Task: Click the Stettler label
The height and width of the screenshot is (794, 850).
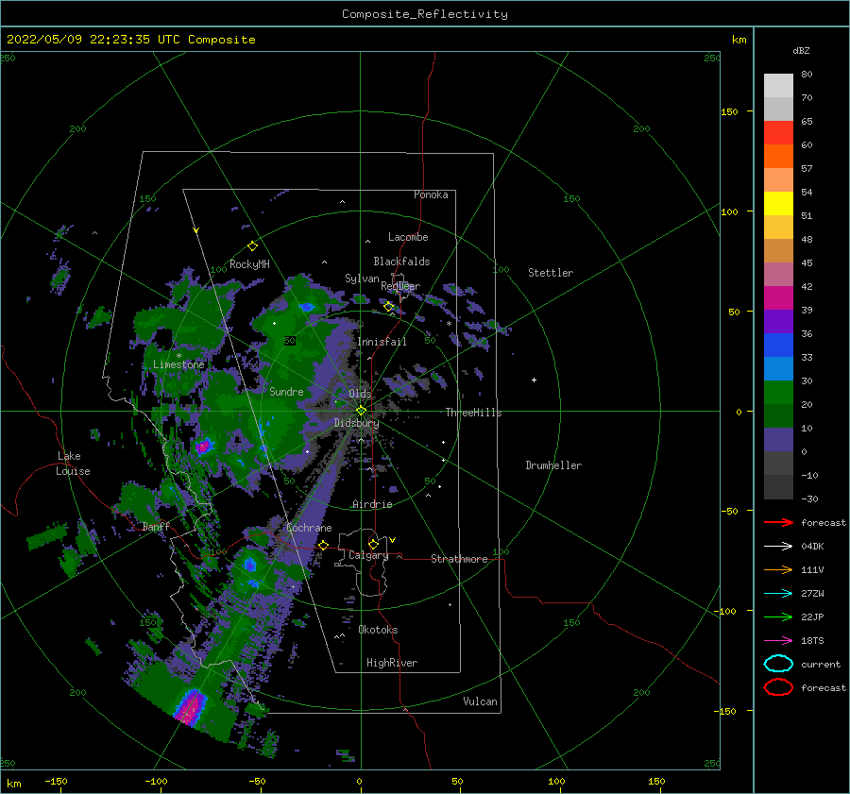Action: [551, 273]
